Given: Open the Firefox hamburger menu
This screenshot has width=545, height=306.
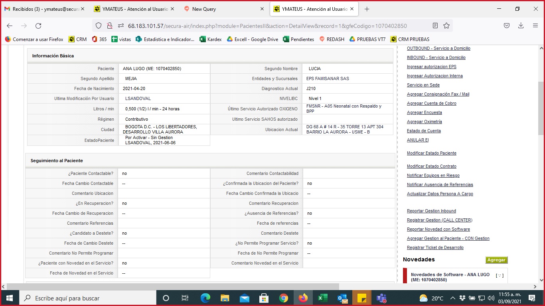Looking at the screenshot, I should (535, 26).
